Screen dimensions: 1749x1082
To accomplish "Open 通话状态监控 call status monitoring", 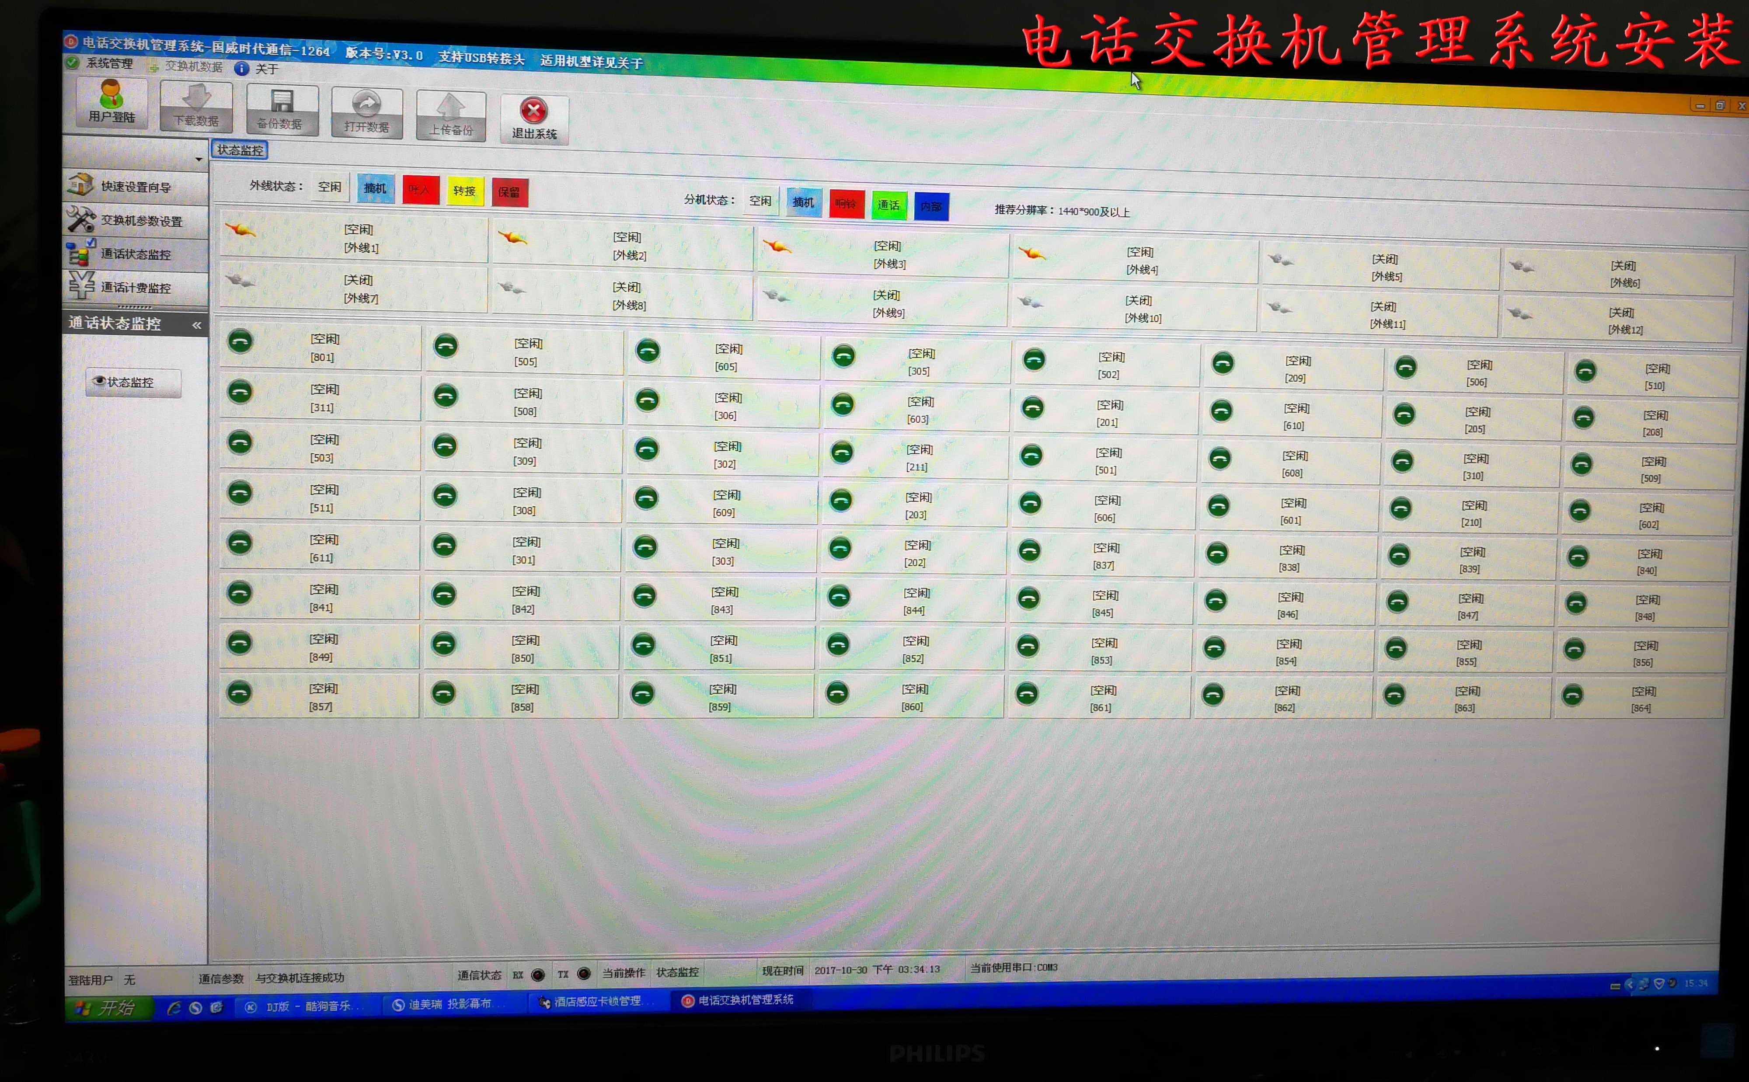I will point(135,253).
